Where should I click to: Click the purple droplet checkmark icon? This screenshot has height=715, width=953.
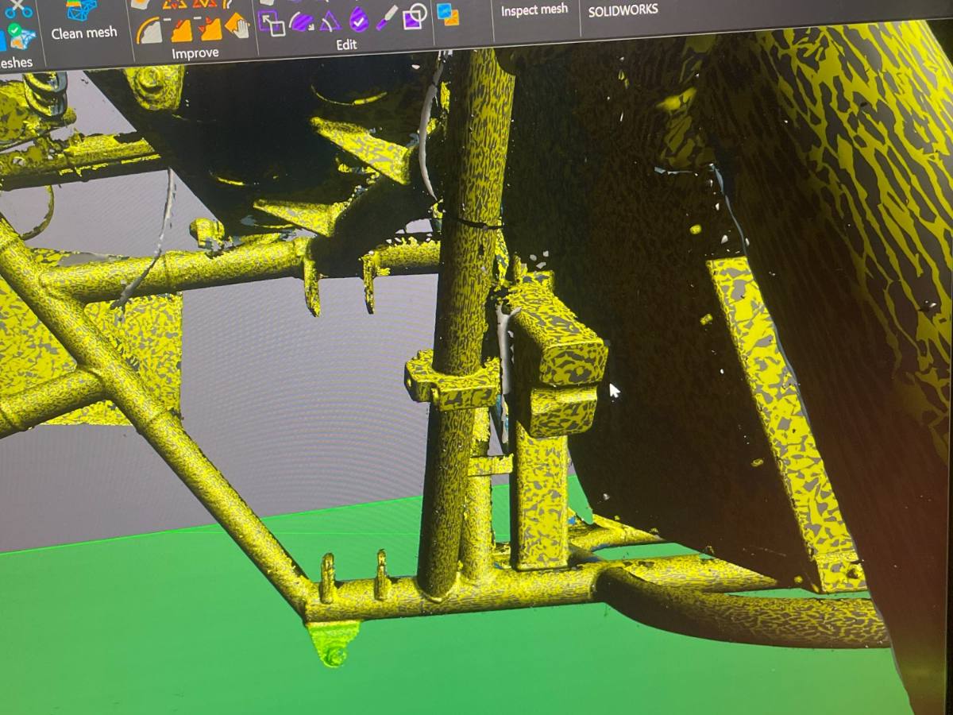click(359, 18)
